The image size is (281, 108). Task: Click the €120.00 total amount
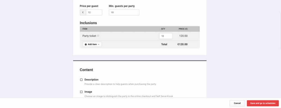pyautogui.click(x=182, y=44)
